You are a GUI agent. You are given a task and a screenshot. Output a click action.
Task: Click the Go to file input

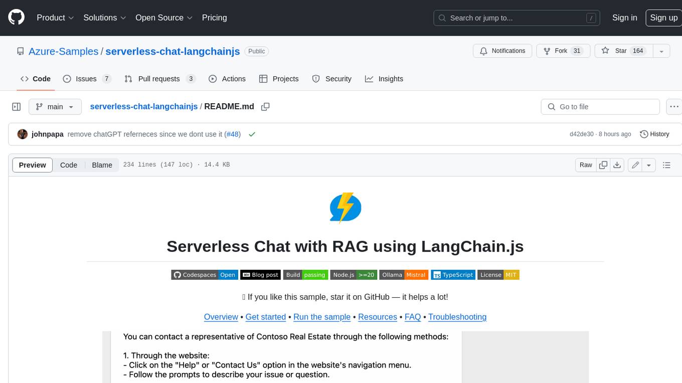[600, 107]
